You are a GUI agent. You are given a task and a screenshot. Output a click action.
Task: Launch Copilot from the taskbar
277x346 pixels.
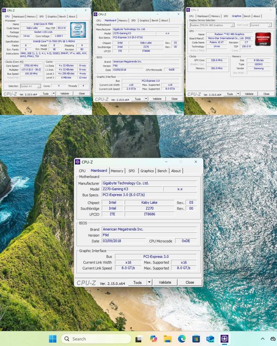[153, 339]
